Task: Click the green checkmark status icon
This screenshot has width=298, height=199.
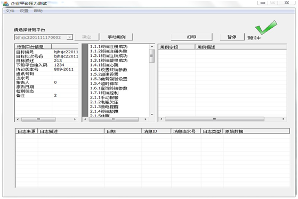Action: coord(266,27)
